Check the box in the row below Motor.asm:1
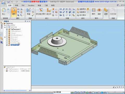Image resolution: width=125 pixels, height=94 pixels. [7, 39]
